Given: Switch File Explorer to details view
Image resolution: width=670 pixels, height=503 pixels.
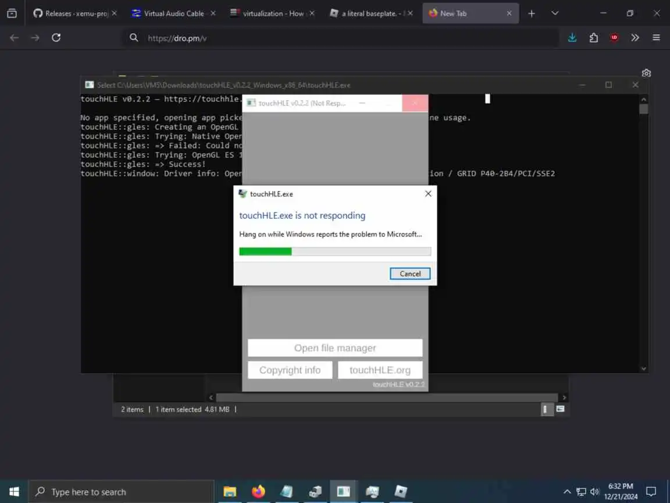Looking at the screenshot, I should 547,409.
